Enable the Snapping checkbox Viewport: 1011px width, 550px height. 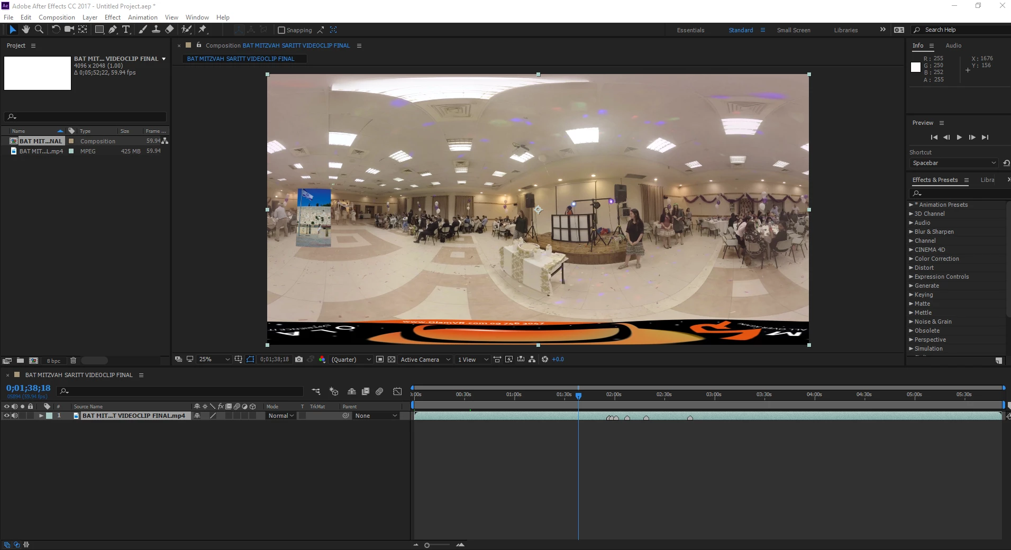281,30
